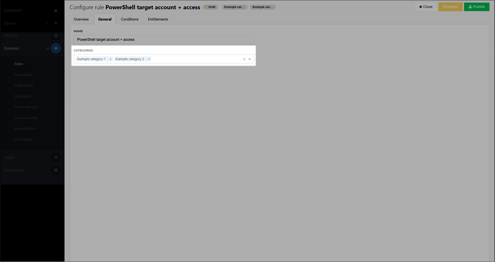Remove the Example category 2 tag
The height and width of the screenshot is (262, 495).
click(149, 59)
